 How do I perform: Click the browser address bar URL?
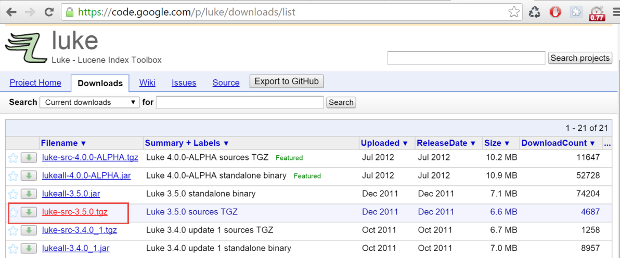(x=187, y=12)
